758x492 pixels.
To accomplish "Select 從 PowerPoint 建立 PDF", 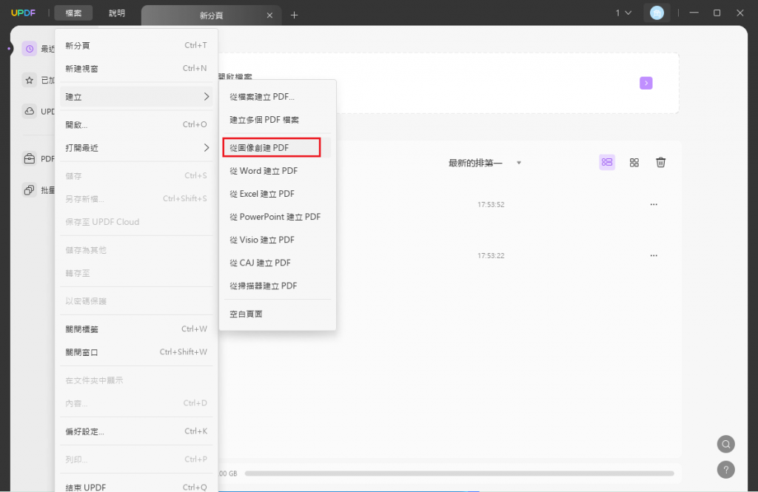I will (278, 217).
